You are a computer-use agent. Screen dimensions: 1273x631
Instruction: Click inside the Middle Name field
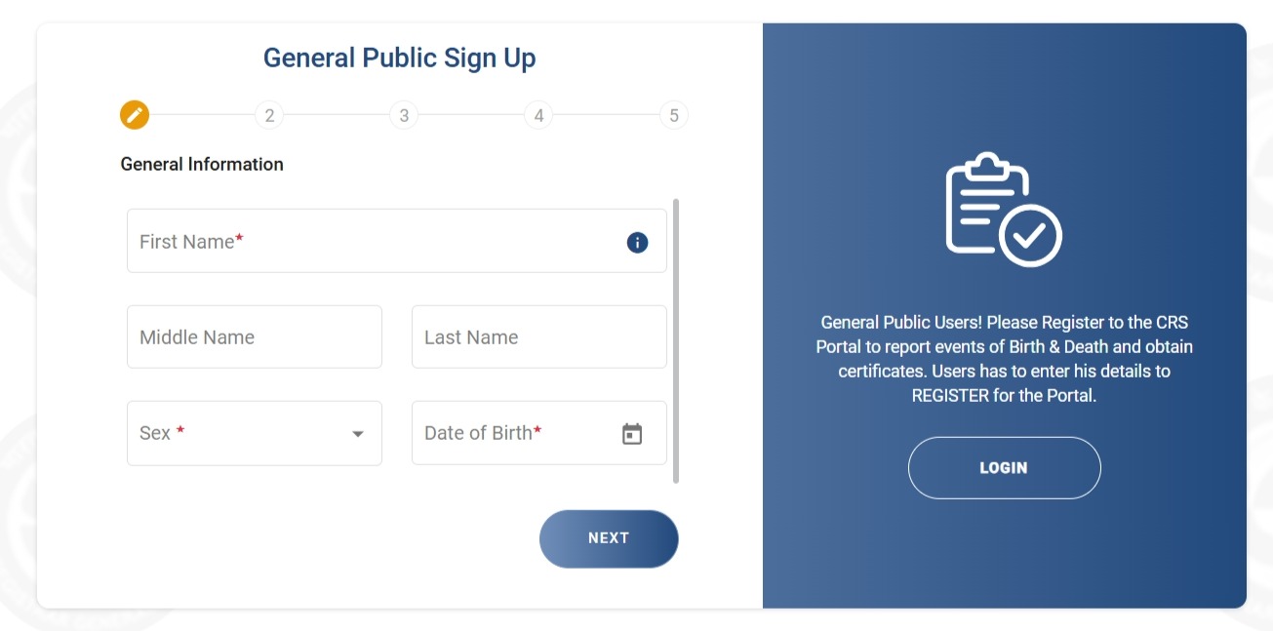(254, 336)
